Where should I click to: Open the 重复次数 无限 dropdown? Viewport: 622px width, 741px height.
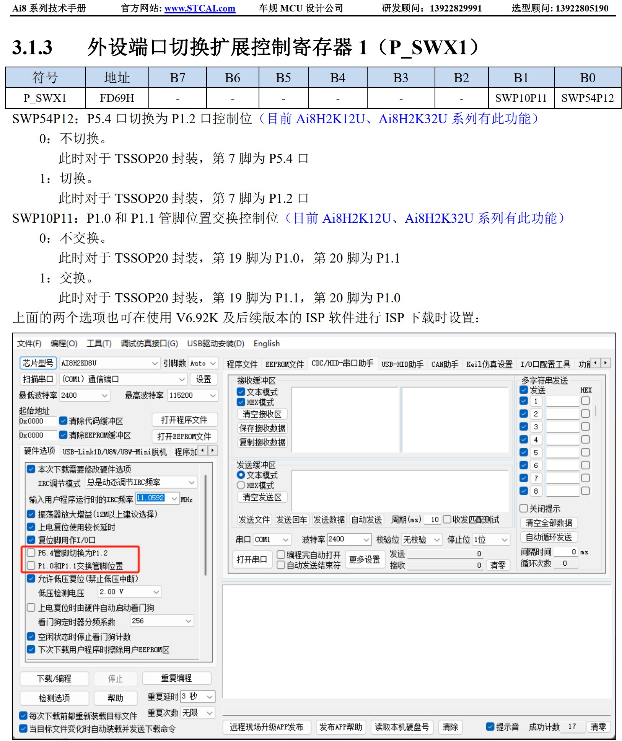coord(198,713)
